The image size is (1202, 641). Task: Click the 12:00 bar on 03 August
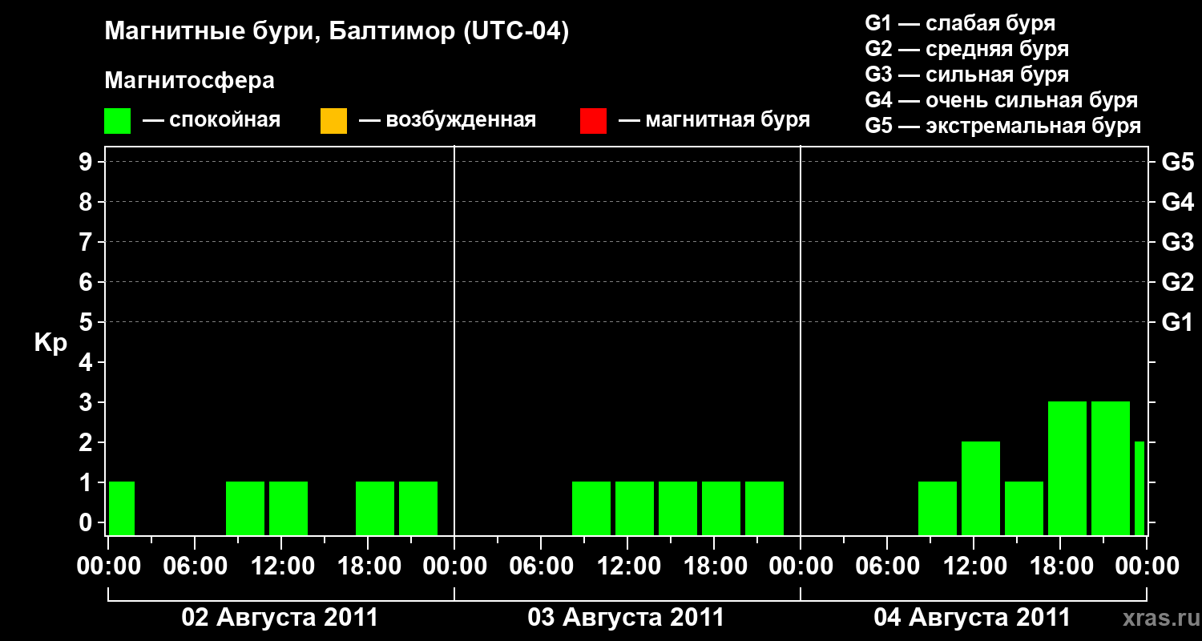tap(635, 508)
